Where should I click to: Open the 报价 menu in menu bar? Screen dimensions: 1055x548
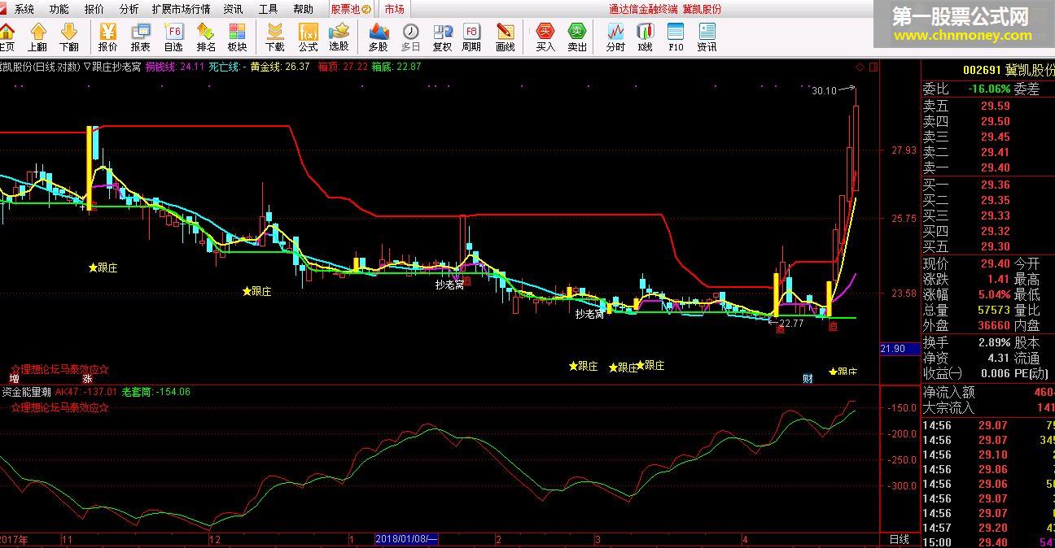(94, 9)
